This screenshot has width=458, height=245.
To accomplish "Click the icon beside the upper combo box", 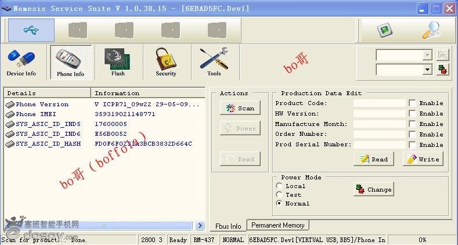I will click(x=442, y=55).
